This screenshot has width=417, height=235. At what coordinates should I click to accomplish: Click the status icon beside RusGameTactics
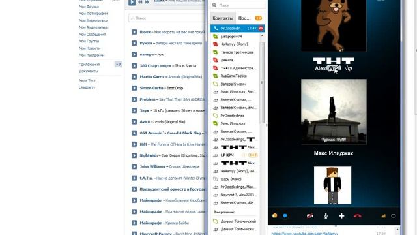point(216,76)
